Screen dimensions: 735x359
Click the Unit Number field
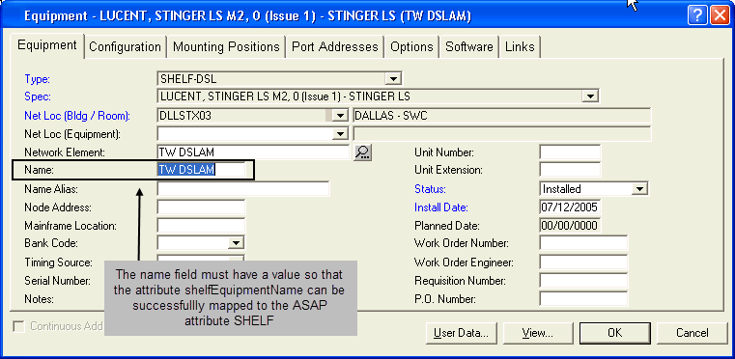click(570, 152)
